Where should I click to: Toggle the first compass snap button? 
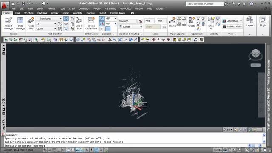pyautogui.click(x=102, y=18)
